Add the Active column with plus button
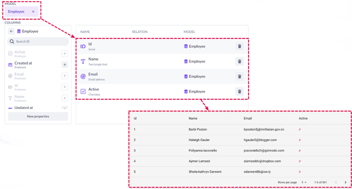Viewport: 352px width, 189px height. (65, 54)
